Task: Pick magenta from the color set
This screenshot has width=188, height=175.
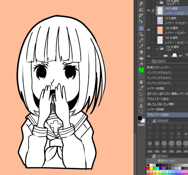Action: point(164,168)
